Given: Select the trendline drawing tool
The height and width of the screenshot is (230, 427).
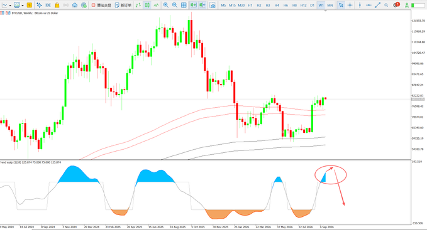Looking at the screenshot, I should (377, 5).
